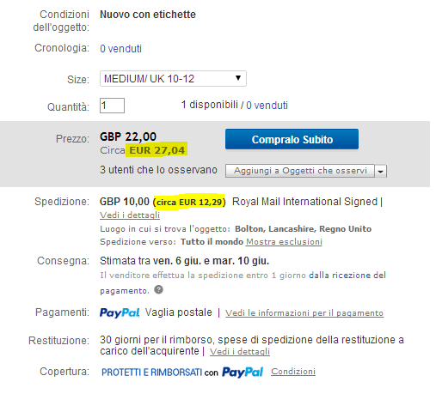
Task: Click the Mostra esclusioni link
Action: 284,242
